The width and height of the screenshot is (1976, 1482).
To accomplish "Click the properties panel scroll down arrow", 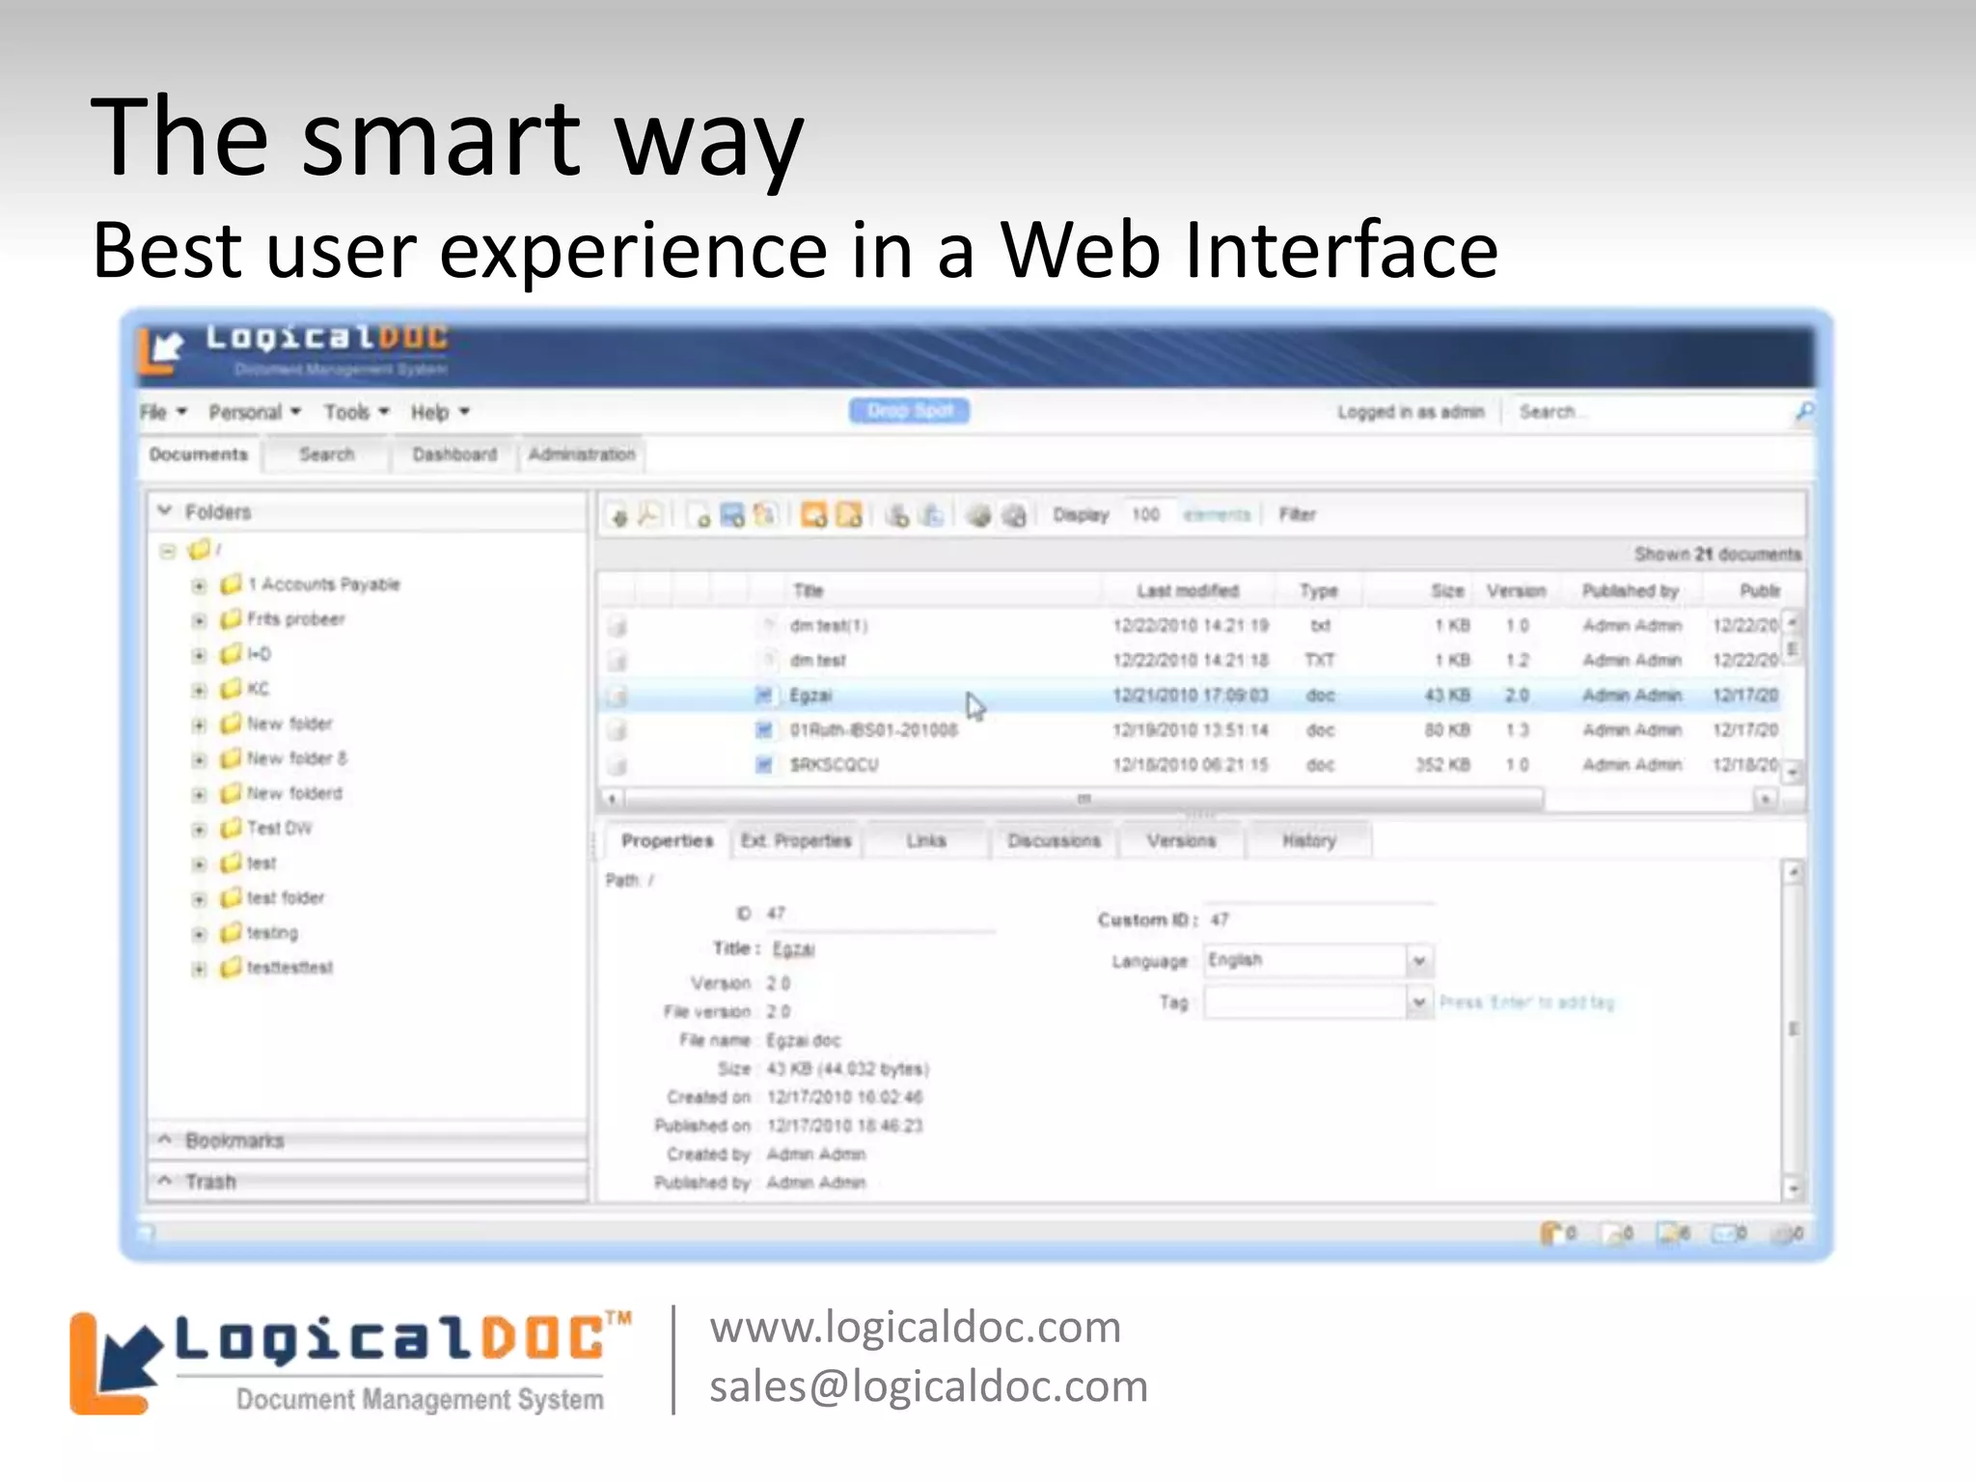I will 1793,1189.
